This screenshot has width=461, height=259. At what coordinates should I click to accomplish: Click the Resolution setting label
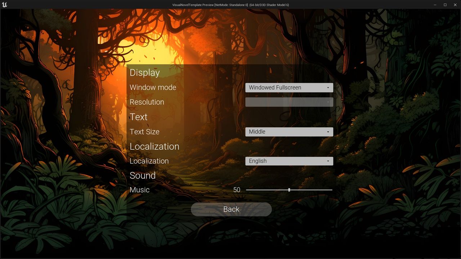147,102
